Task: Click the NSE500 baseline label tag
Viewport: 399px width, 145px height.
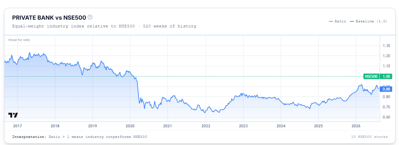Action: 371,76
